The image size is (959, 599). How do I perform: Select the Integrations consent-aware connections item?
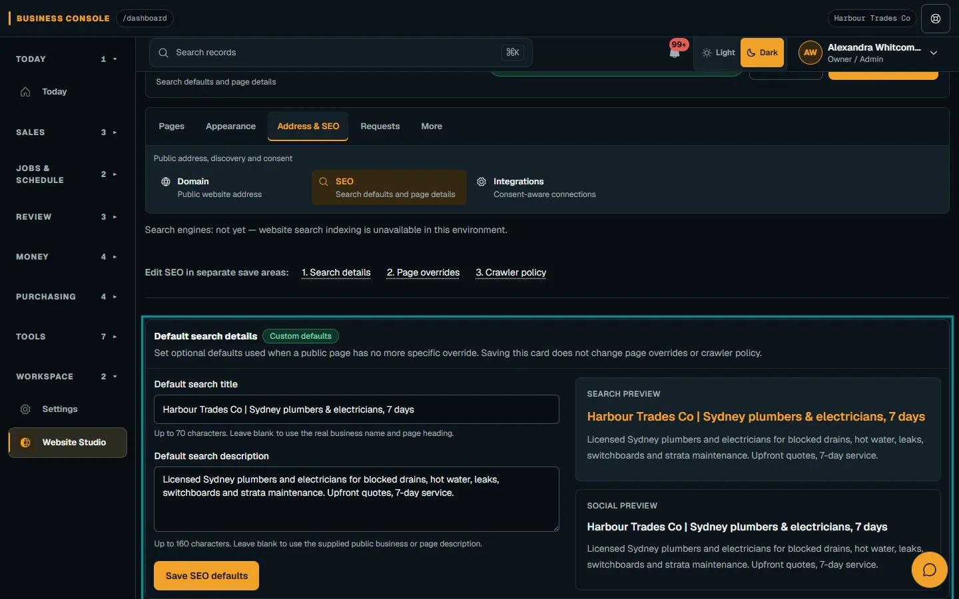coord(547,188)
